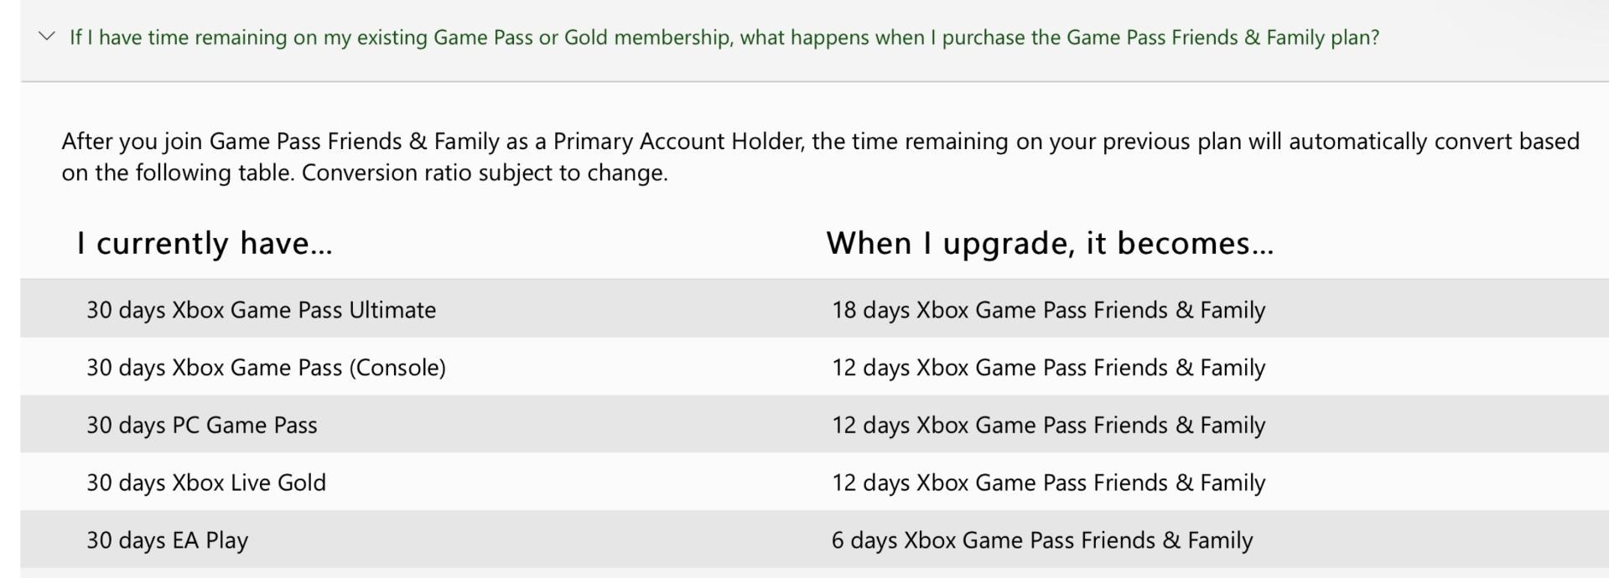Click the 18 days Friends & Family cell
This screenshot has height=578, width=1609.
point(1048,310)
